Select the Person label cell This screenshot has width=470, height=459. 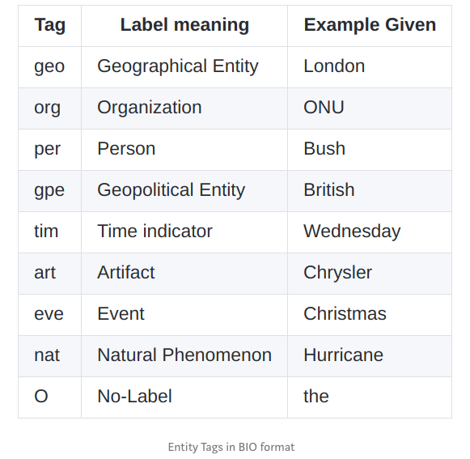184,150
